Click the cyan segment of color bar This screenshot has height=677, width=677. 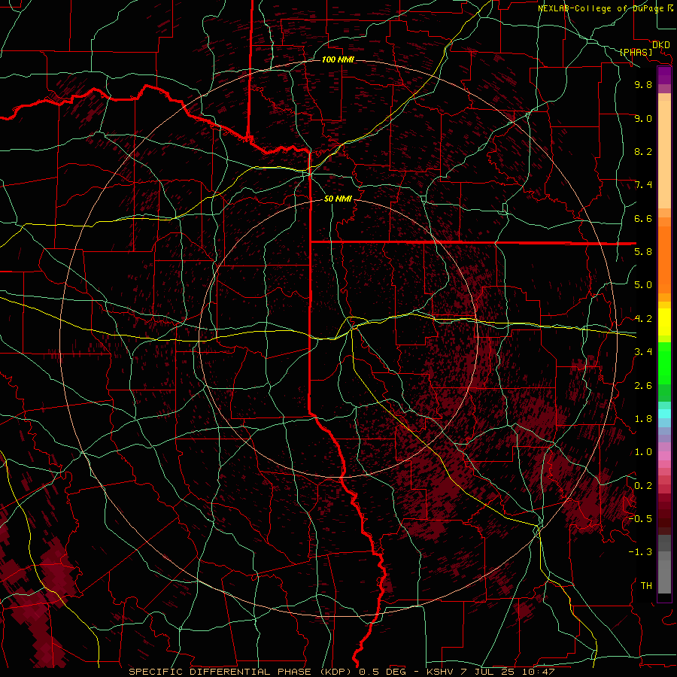point(664,414)
